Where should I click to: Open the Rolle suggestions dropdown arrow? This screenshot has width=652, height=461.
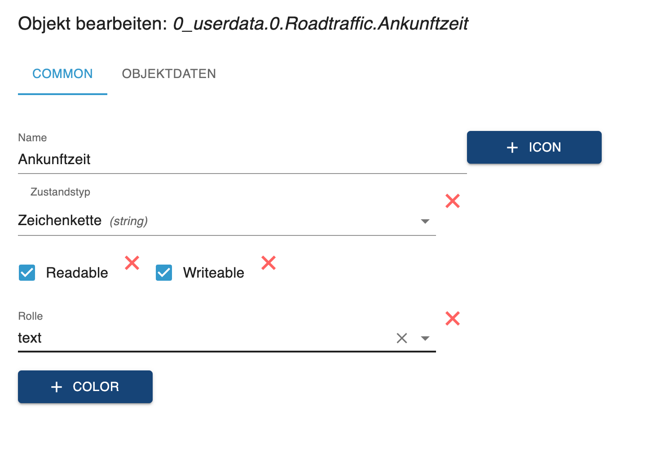[x=425, y=338]
